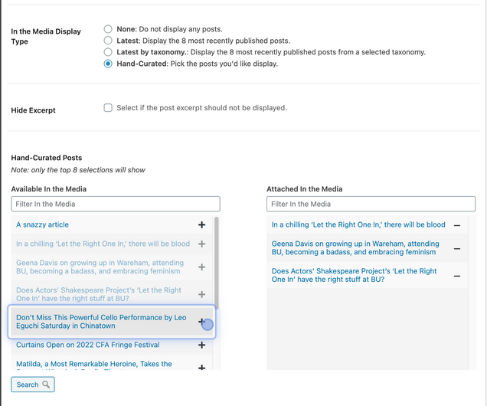The width and height of the screenshot is (487, 406).
Task: Click the available posts list scrollbar
Action: point(216,263)
